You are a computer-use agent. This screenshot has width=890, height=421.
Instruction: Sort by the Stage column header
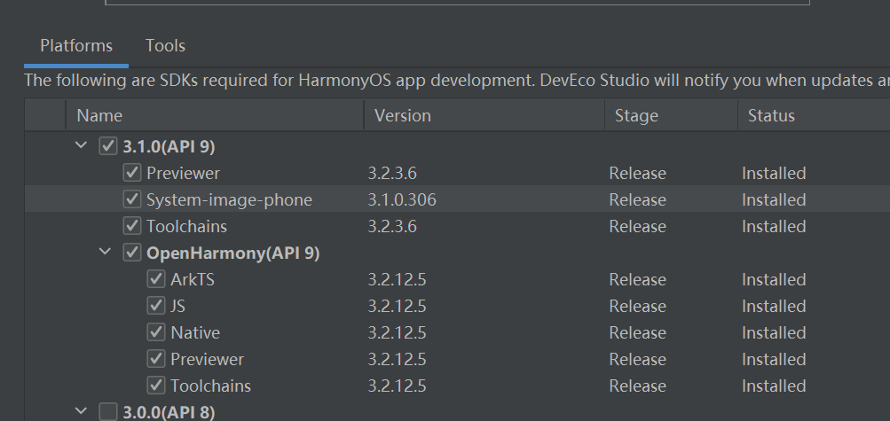(x=672, y=115)
